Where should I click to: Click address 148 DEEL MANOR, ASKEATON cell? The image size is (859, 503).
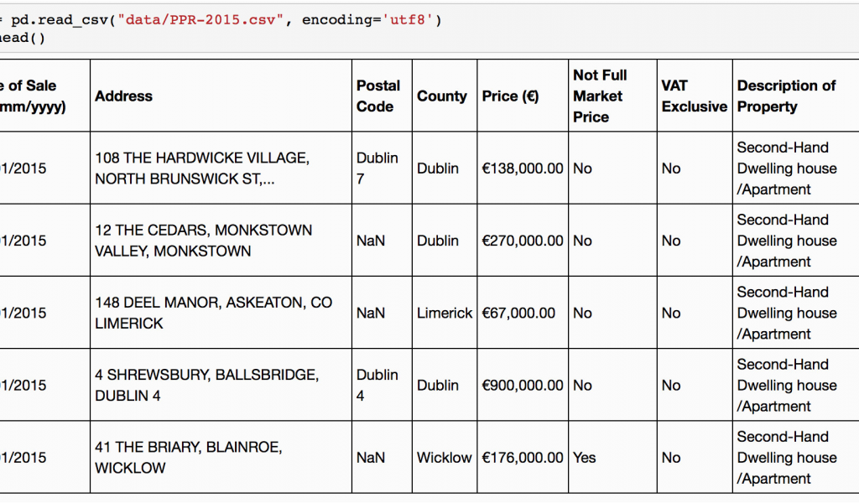point(221,313)
